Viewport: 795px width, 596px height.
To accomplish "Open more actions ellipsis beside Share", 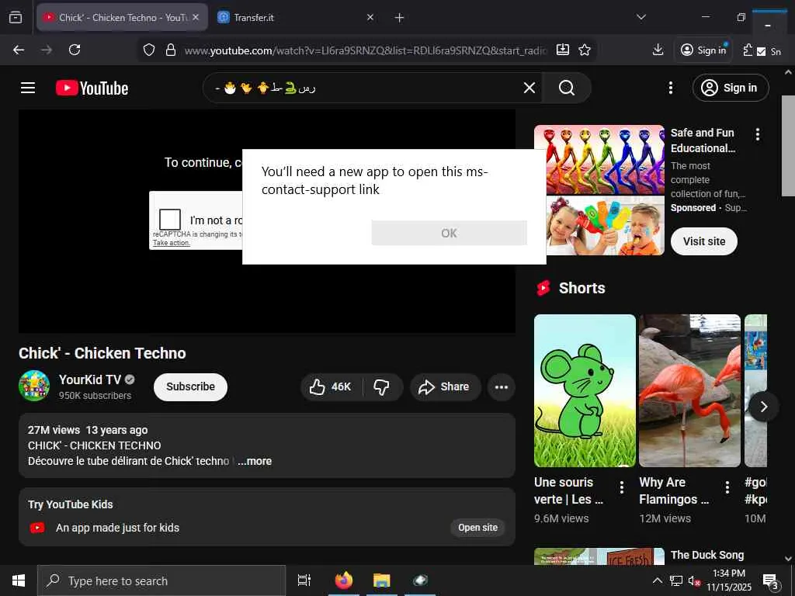I will [x=502, y=386].
